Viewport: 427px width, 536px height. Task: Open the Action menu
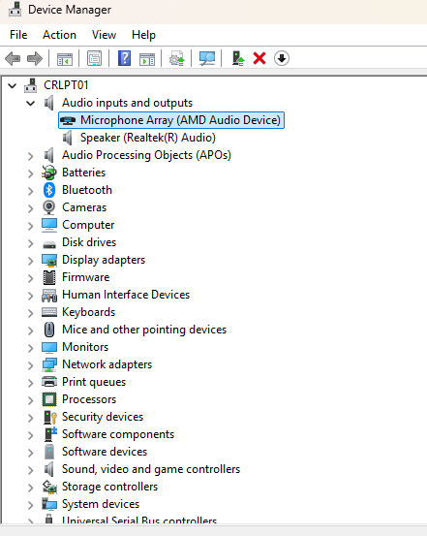click(59, 35)
